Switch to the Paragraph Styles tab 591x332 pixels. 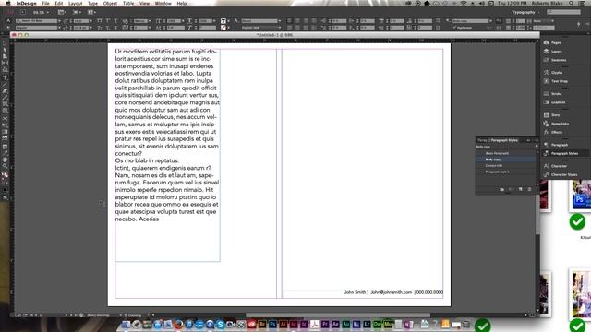[x=504, y=140]
